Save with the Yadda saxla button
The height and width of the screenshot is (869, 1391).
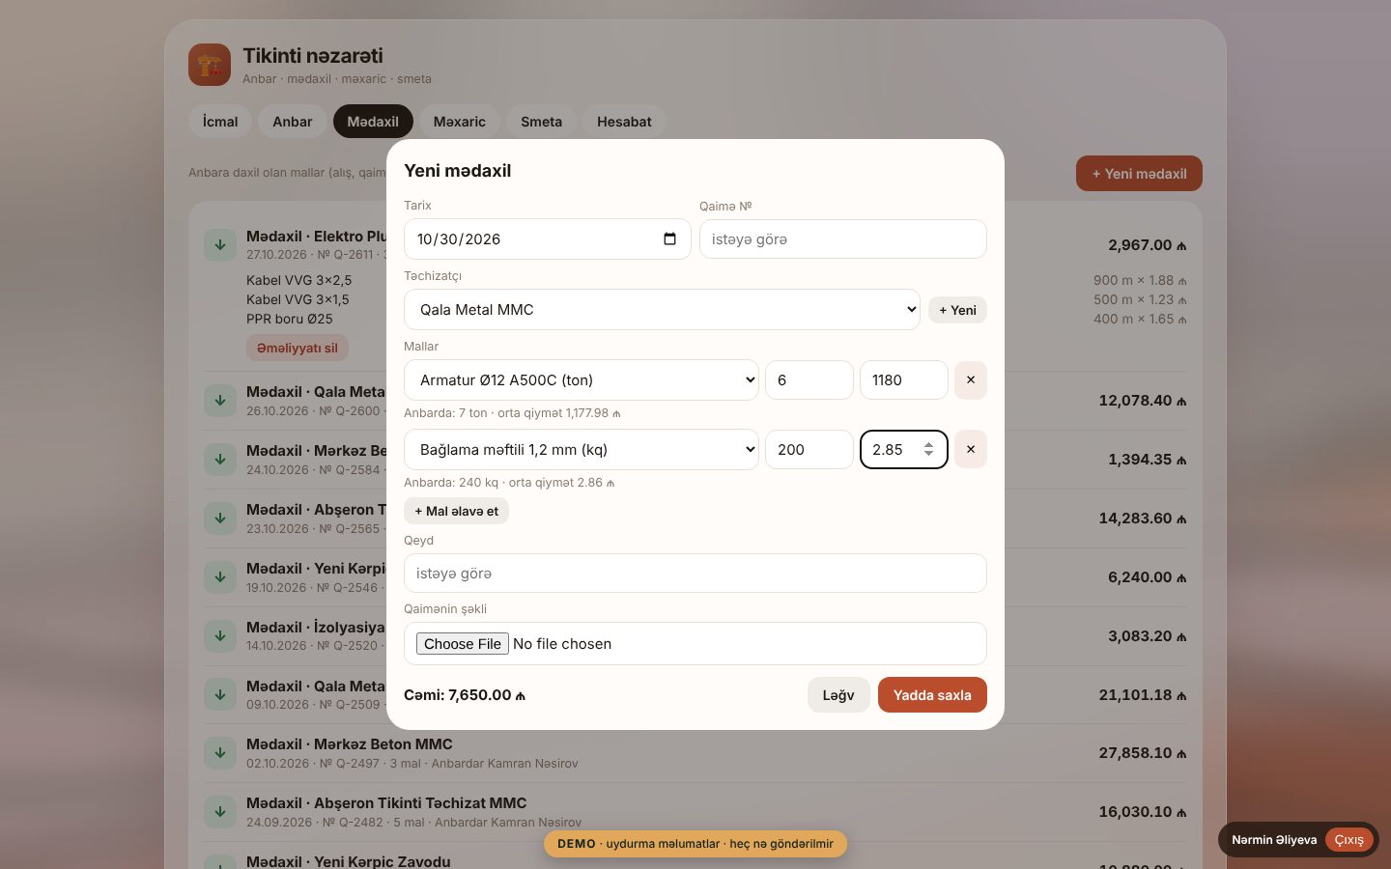pos(932,695)
